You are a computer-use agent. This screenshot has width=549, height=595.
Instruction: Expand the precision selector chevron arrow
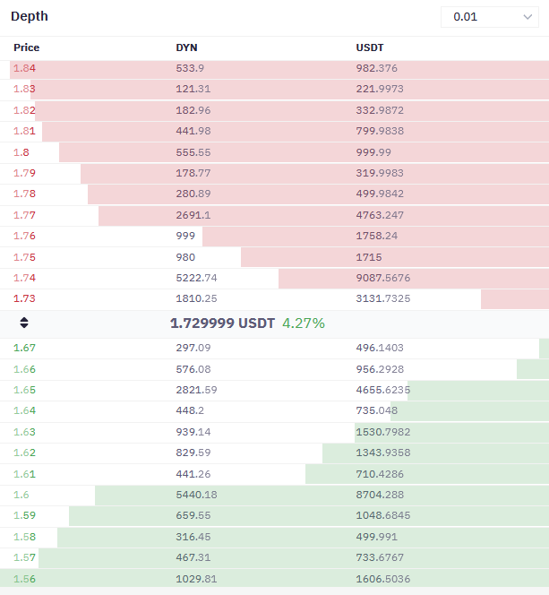528,17
